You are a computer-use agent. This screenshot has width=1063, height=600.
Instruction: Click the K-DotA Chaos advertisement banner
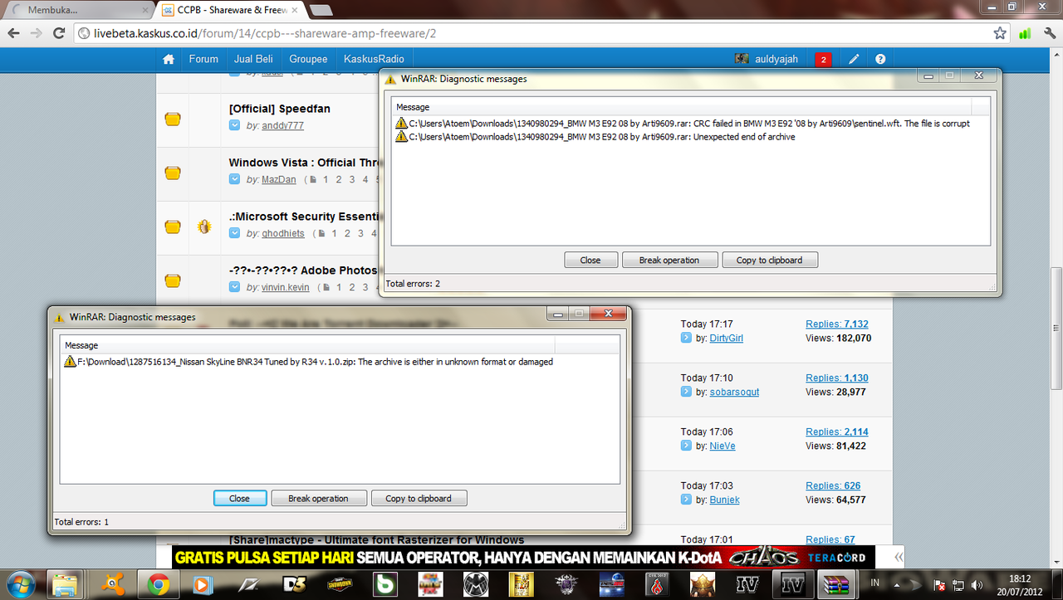click(x=524, y=557)
